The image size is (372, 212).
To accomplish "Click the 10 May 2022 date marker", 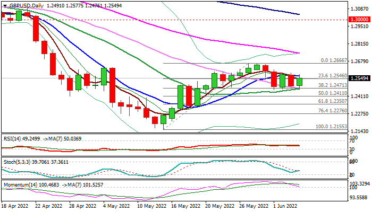I will pyautogui.click(x=152, y=206).
